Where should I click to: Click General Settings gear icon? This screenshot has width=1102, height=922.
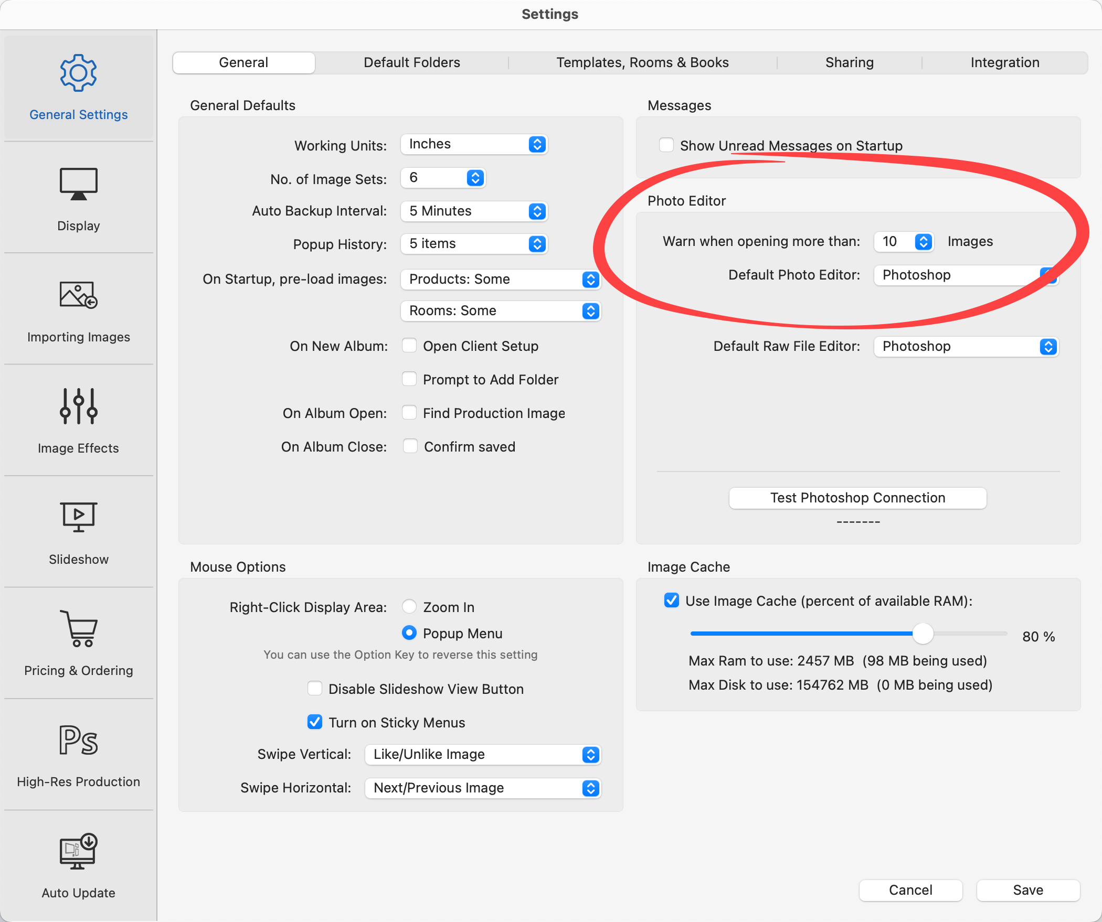(78, 73)
